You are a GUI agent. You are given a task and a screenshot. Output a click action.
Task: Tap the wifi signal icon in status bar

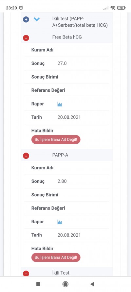113,8
